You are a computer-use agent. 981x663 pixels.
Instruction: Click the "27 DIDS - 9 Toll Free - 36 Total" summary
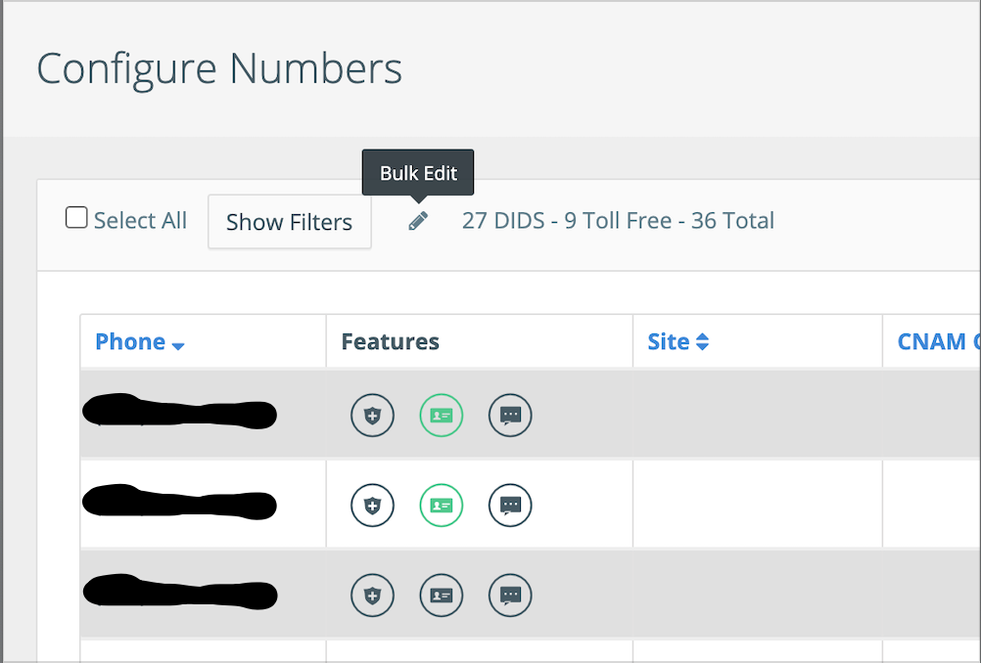(x=618, y=221)
